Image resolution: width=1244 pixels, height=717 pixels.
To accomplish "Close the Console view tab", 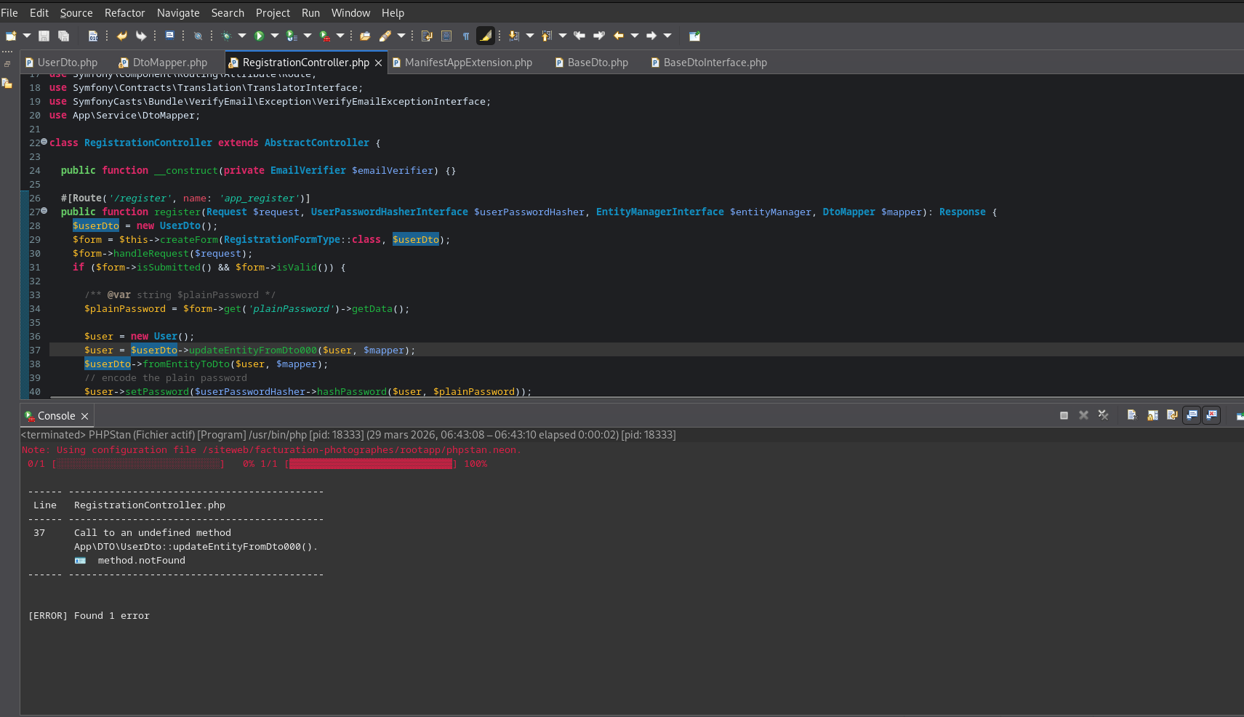I will (x=85, y=416).
